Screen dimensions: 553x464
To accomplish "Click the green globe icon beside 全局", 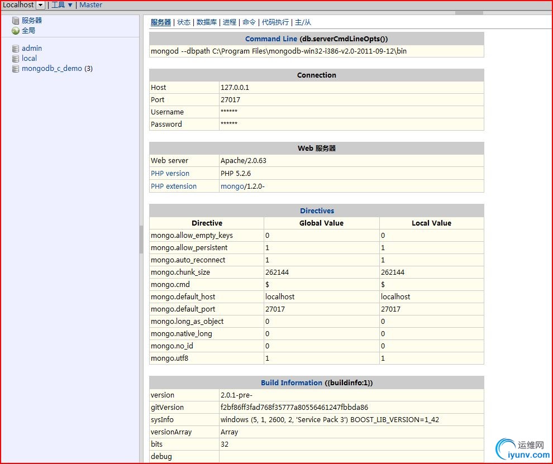I will click(x=16, y=31).
